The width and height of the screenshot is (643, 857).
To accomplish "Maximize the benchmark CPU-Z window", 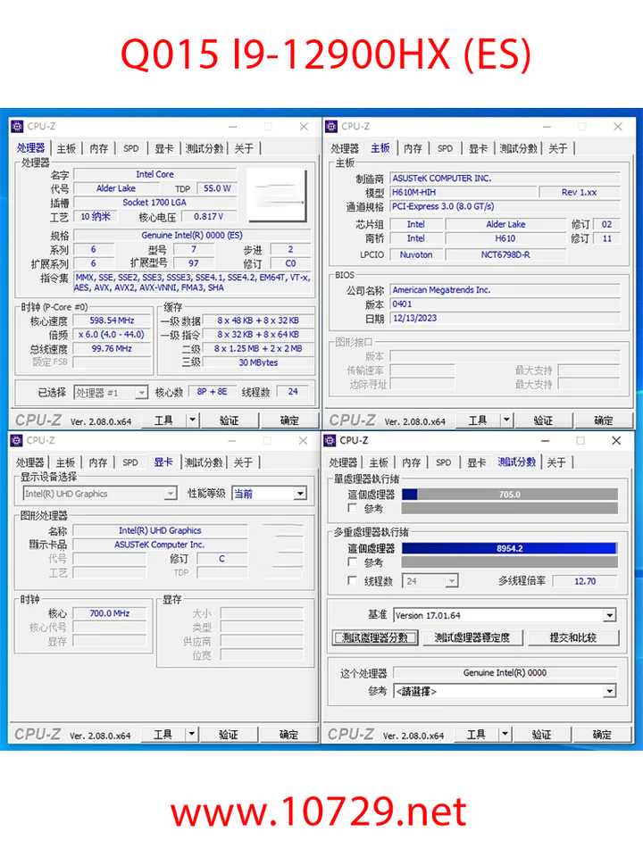I will [580, 440].
